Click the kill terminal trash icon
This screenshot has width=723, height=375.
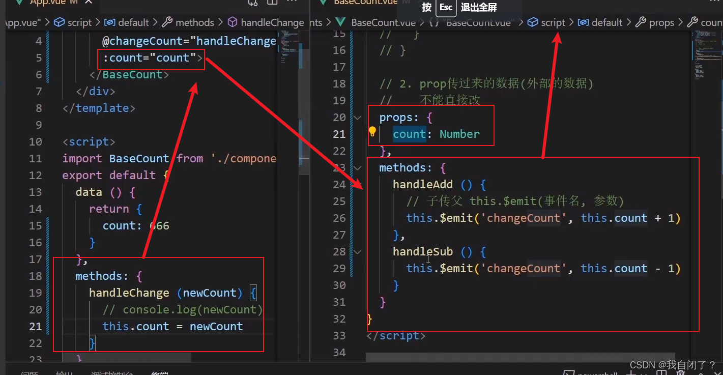point(681,373)
